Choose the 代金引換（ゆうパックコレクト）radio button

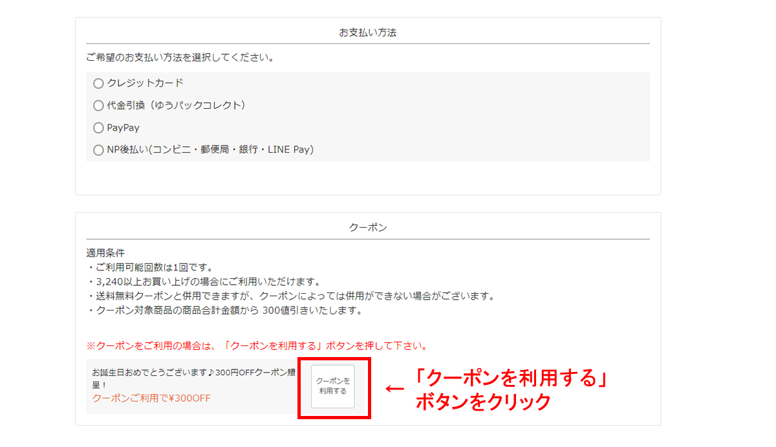pyautogui.click(x=98, y=105)
